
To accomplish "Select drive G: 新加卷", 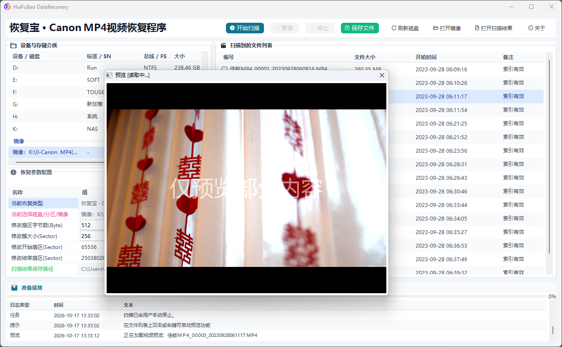I will 57,105.
